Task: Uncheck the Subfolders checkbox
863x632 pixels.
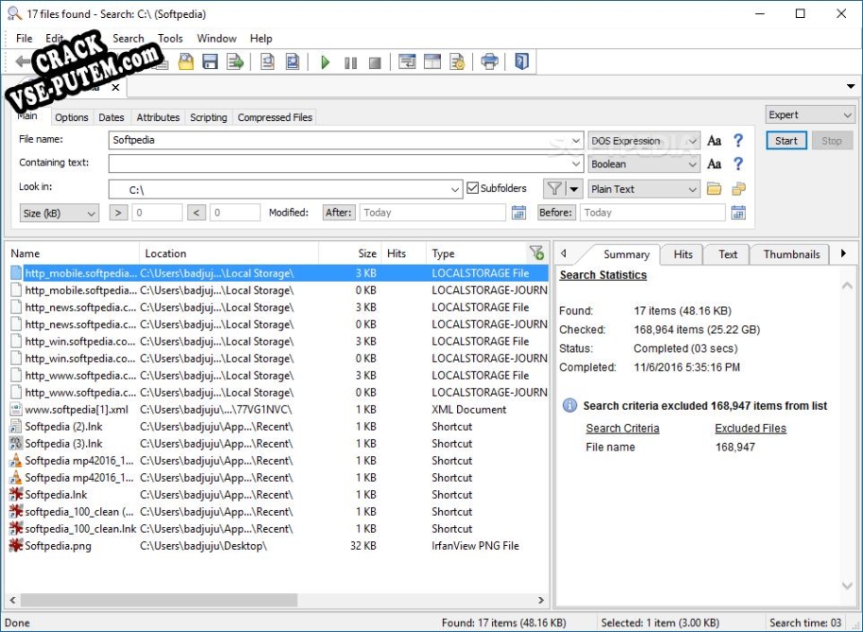Action: [472, 188]
